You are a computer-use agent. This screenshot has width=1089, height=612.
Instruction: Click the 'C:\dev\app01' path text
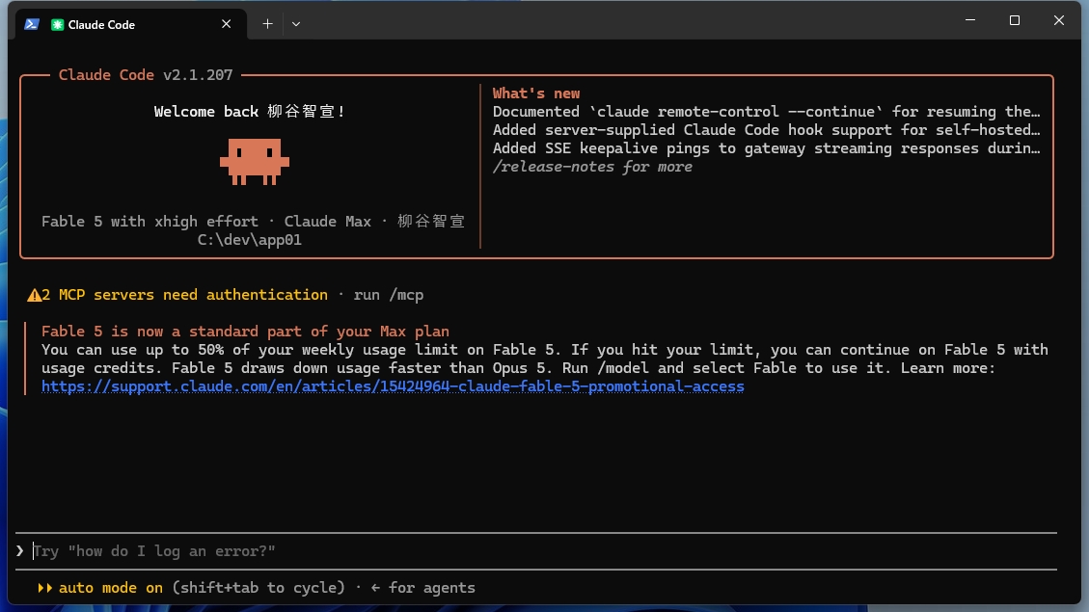249,240
